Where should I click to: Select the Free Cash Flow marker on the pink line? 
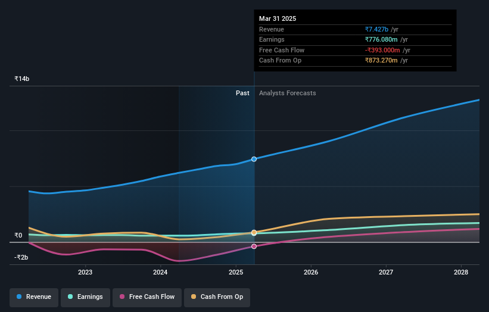pyautogui.click(x=254, y=247)
